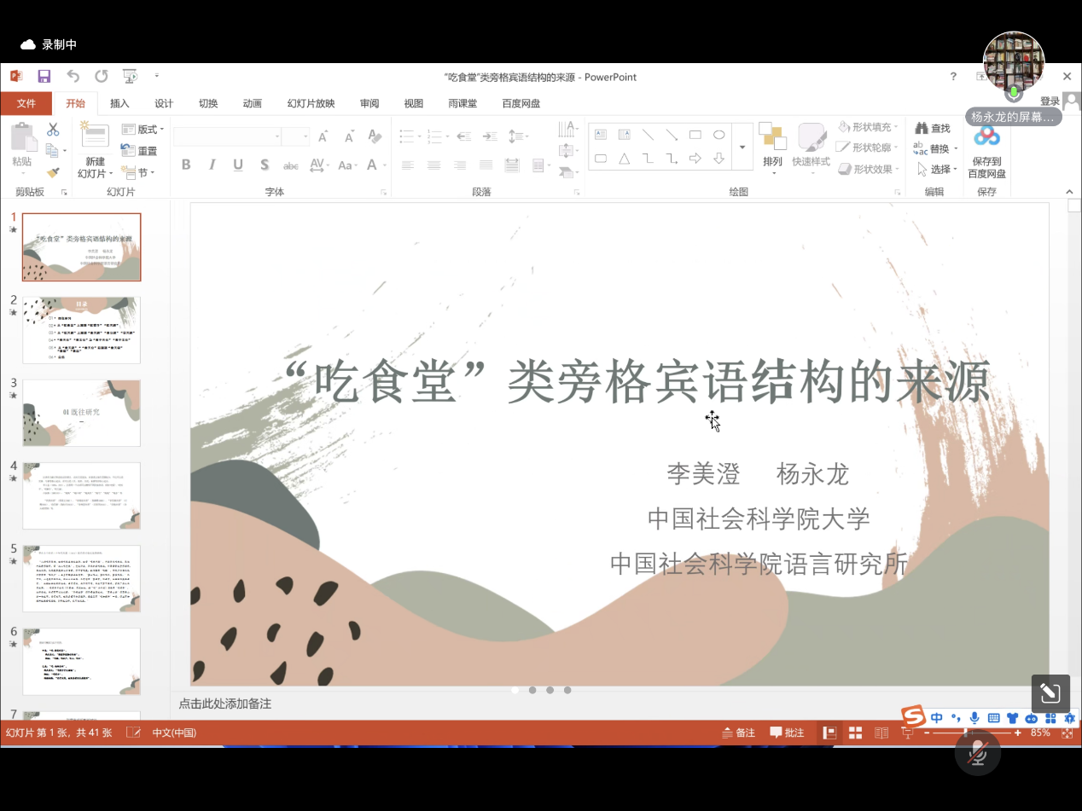Open slide sorter view in status bar
1082x811 pixels.
855,733
